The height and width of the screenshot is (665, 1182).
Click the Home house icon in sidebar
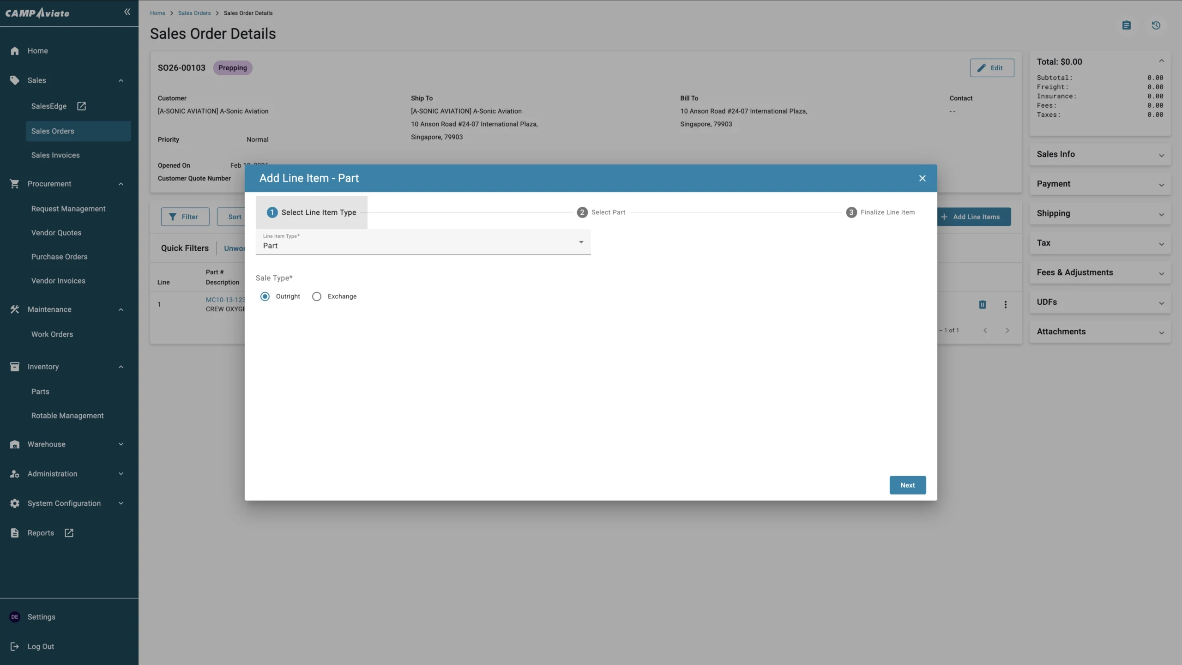pyautogui.click(x=15, y=51)
